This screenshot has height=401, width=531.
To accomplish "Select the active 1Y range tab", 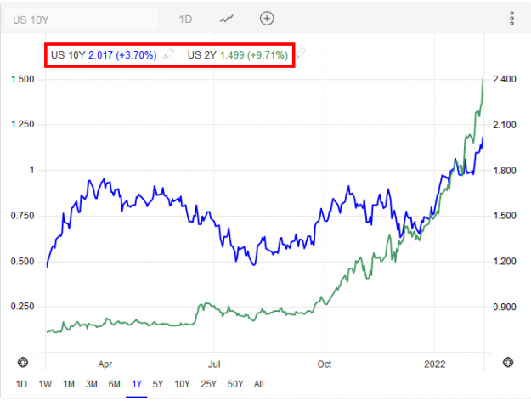I will (x=137, y=384).
